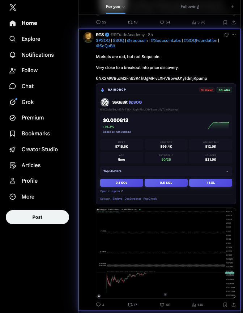Add a timeline tab with plus icon
The width and height of the screenshot is (243, 313).
233,7
